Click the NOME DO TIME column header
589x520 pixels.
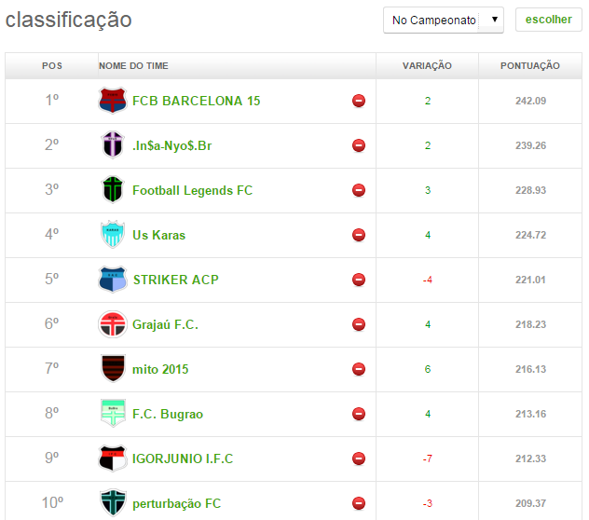click(x=133, y=66)
